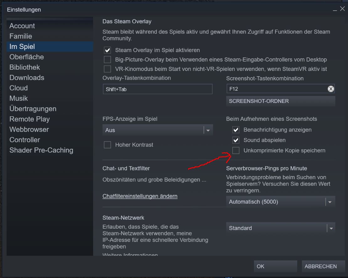Viewport: 348px width, 278px height.
Task: Uncheck Sound abspielen option
Action: point(236,140)
